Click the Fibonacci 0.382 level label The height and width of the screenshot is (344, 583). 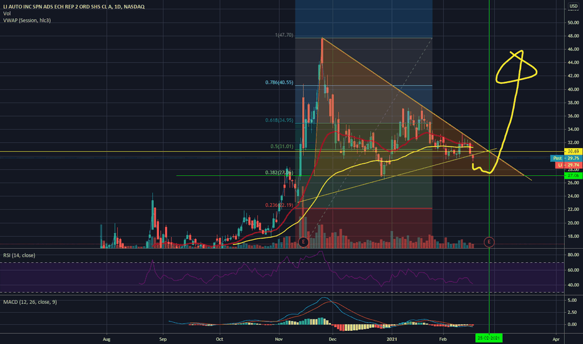[279, 173]
